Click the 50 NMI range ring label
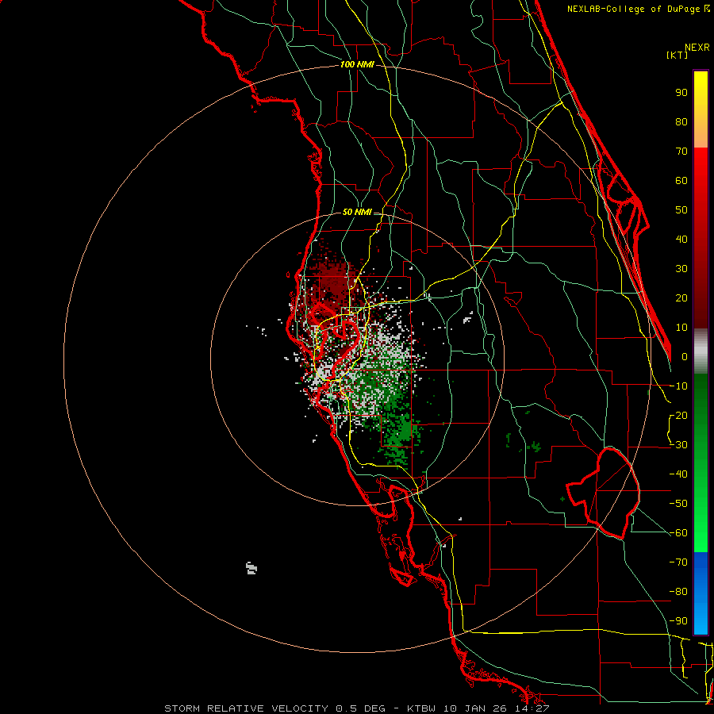714x714 pixels. [x=357, y=212]
